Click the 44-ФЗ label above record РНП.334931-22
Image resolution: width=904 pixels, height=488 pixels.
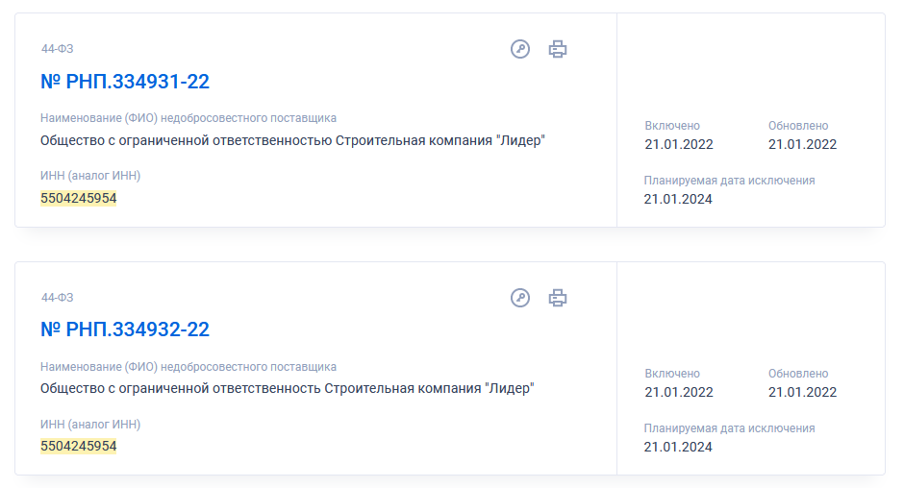pos(57,49)
